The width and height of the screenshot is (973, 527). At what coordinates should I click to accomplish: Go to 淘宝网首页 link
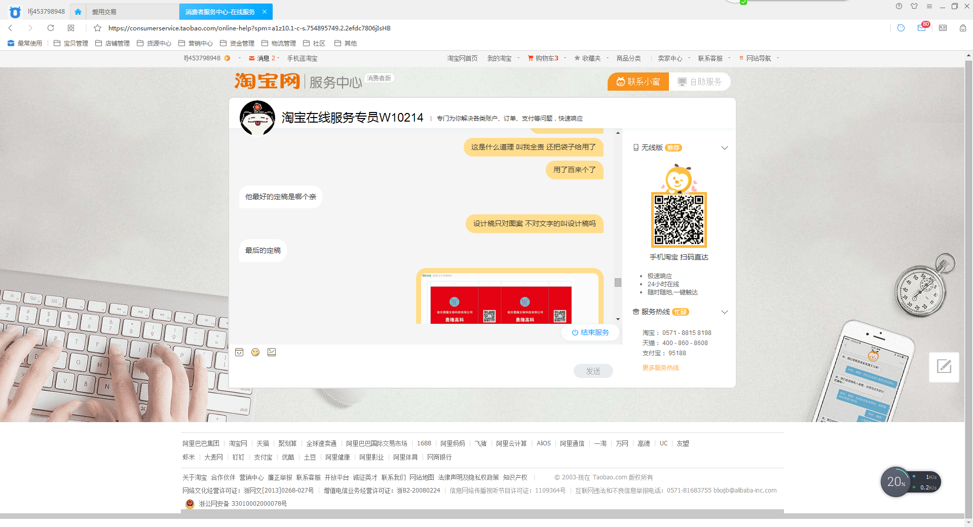462,58
